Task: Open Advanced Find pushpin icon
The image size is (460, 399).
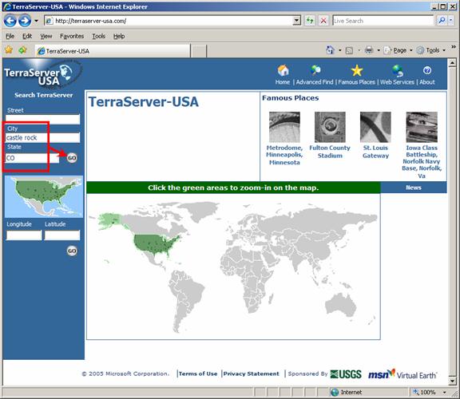Action: [315, 70]
